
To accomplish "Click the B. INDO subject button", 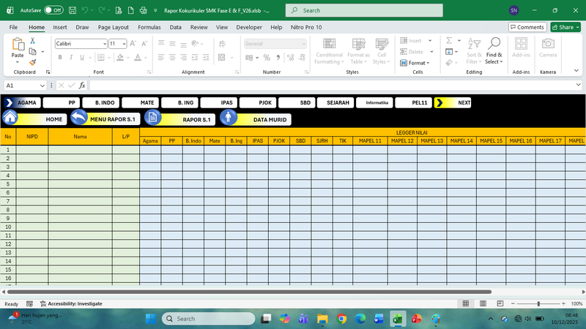I will click(x=100, y=103).
